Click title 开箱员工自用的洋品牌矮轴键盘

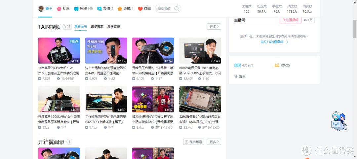pyautogui.click(x=153, y=70)
